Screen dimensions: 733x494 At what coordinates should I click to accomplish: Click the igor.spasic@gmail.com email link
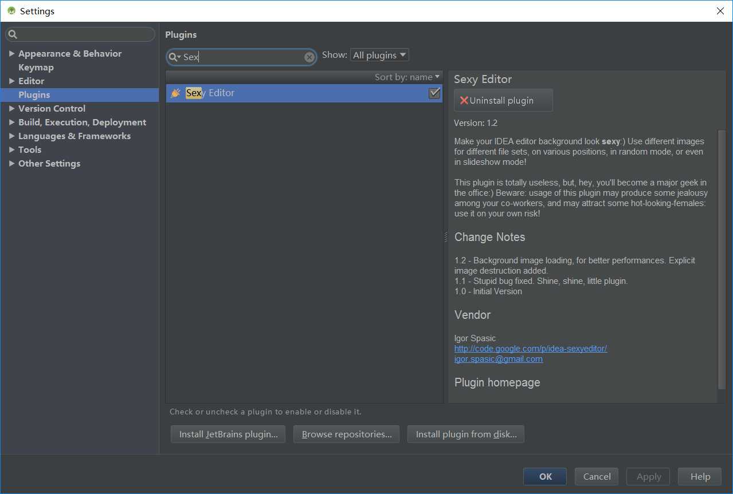click(x=499, y=359)
